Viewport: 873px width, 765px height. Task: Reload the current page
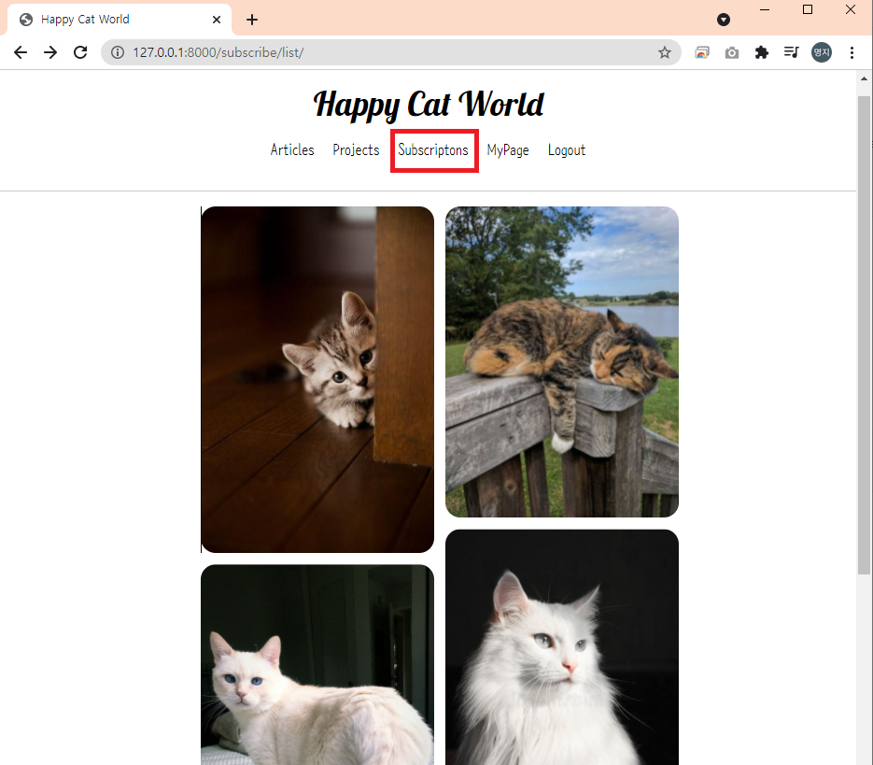coord(80,52)
